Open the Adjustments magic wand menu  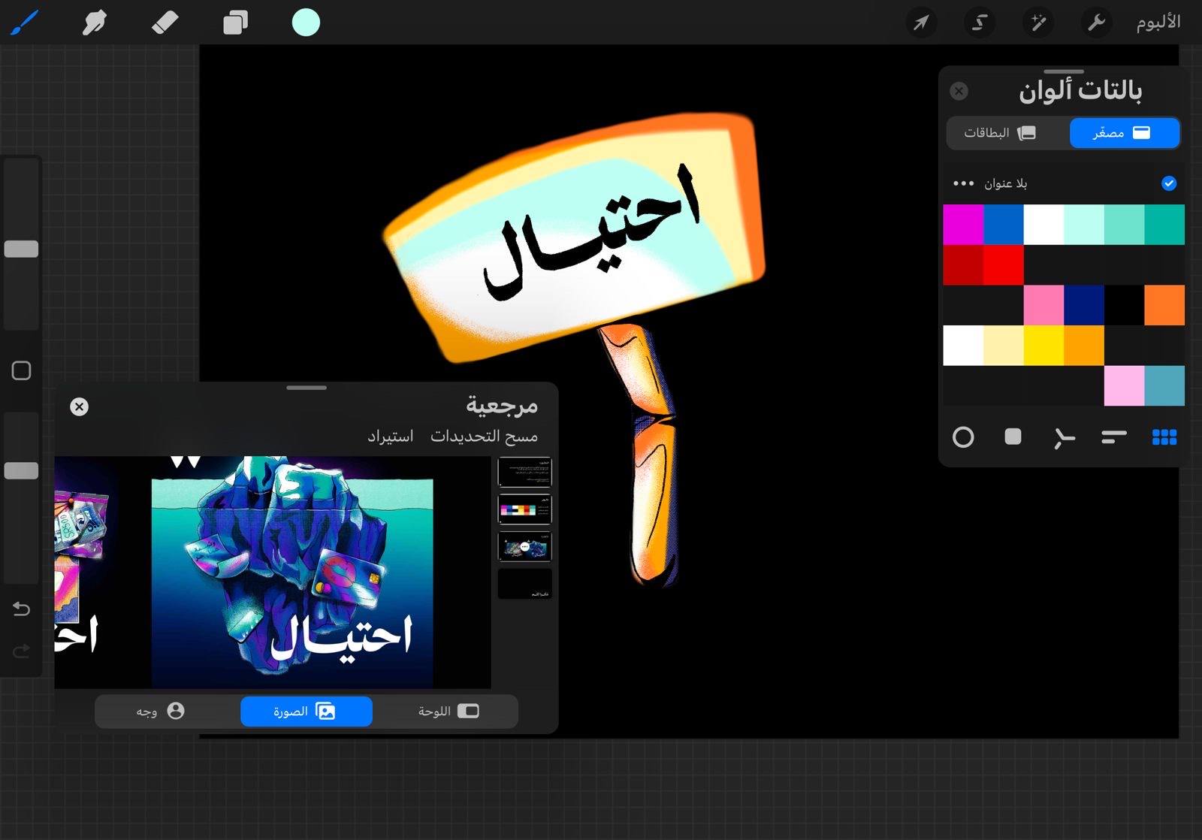1038,23
